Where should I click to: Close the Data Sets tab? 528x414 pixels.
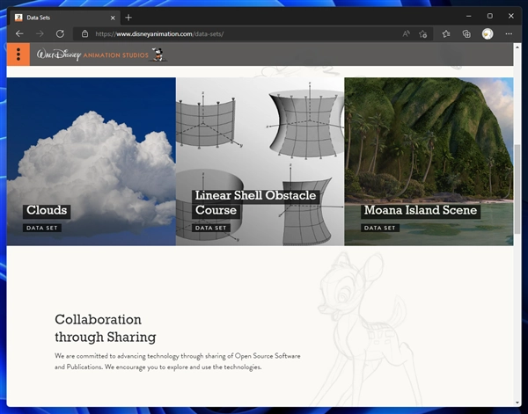point(113,18)
